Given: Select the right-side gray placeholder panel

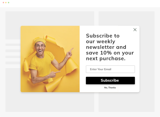Looking at the screenshot, I should (127, 62).
